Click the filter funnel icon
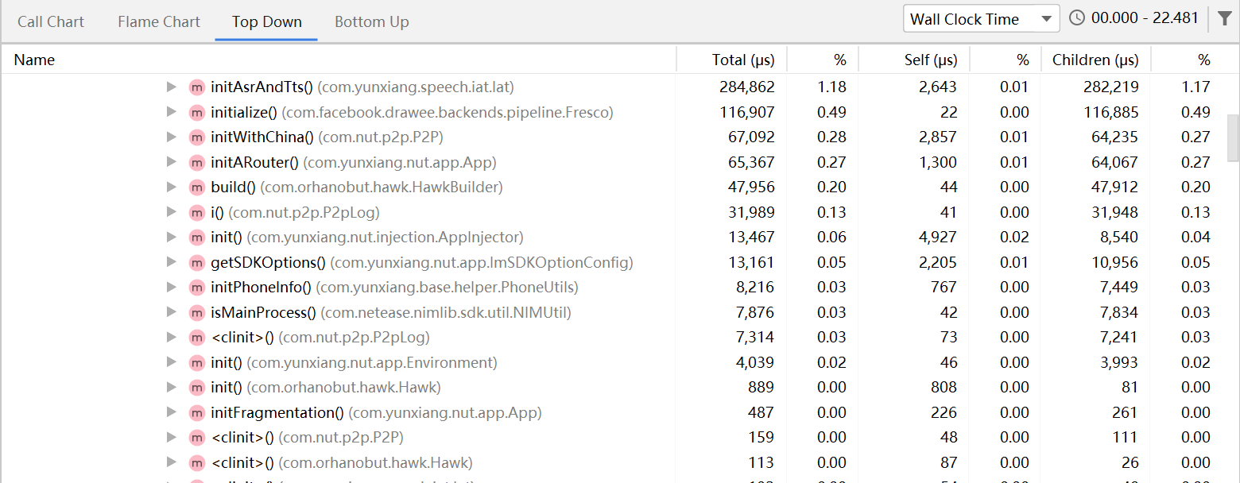The height and width of the screenshot is (483, 1240). (x=1225, y=18)
